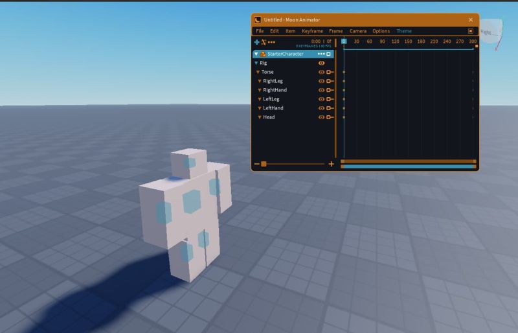
Task: Click the minus zoom out icon
Action: [x=256, y=164]
